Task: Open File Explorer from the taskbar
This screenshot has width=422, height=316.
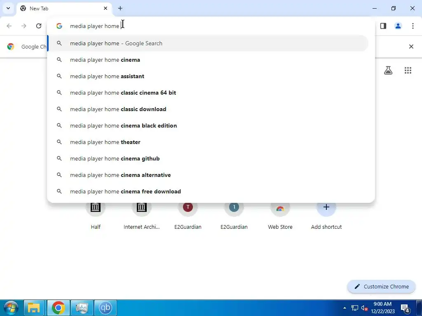Action: click(x=34, y=308)
